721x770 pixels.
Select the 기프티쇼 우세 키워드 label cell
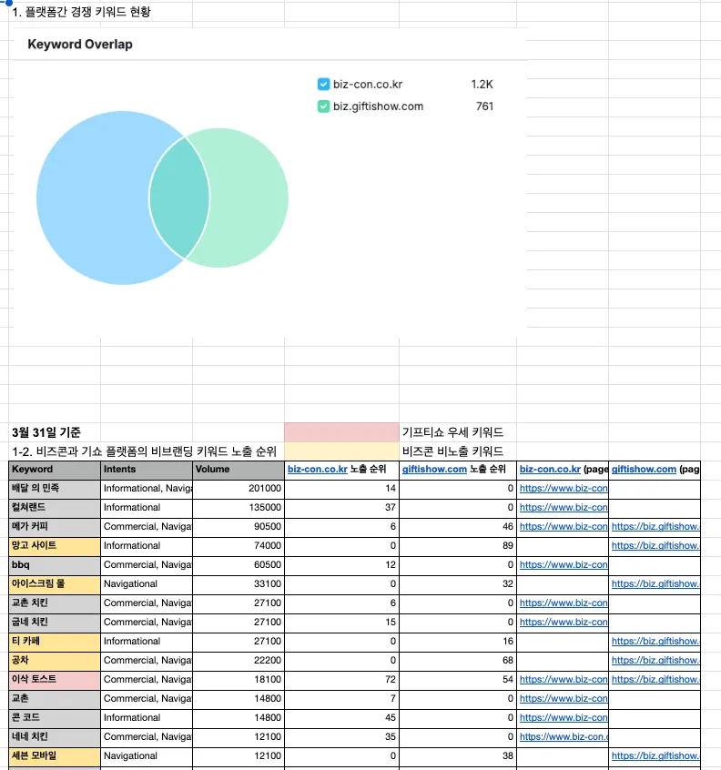(x=458, y=432)
